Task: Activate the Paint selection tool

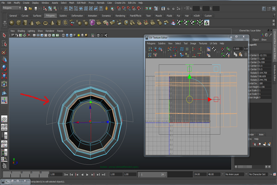Action: click(4, 52)
